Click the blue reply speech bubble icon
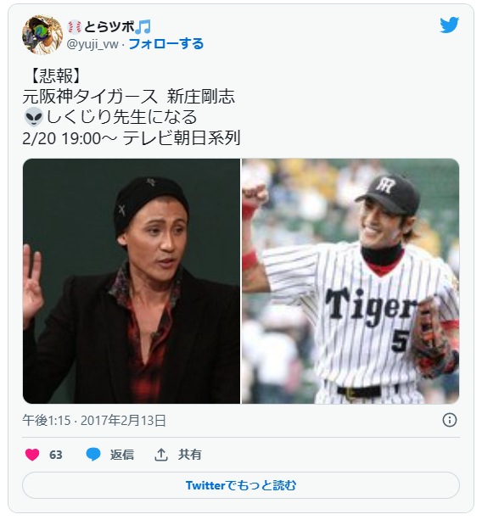 pos(93,455)
